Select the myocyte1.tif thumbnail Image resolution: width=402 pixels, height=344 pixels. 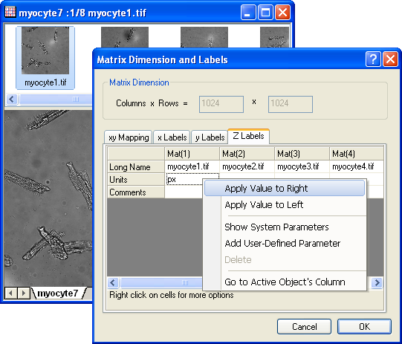[x=45, y=58]
